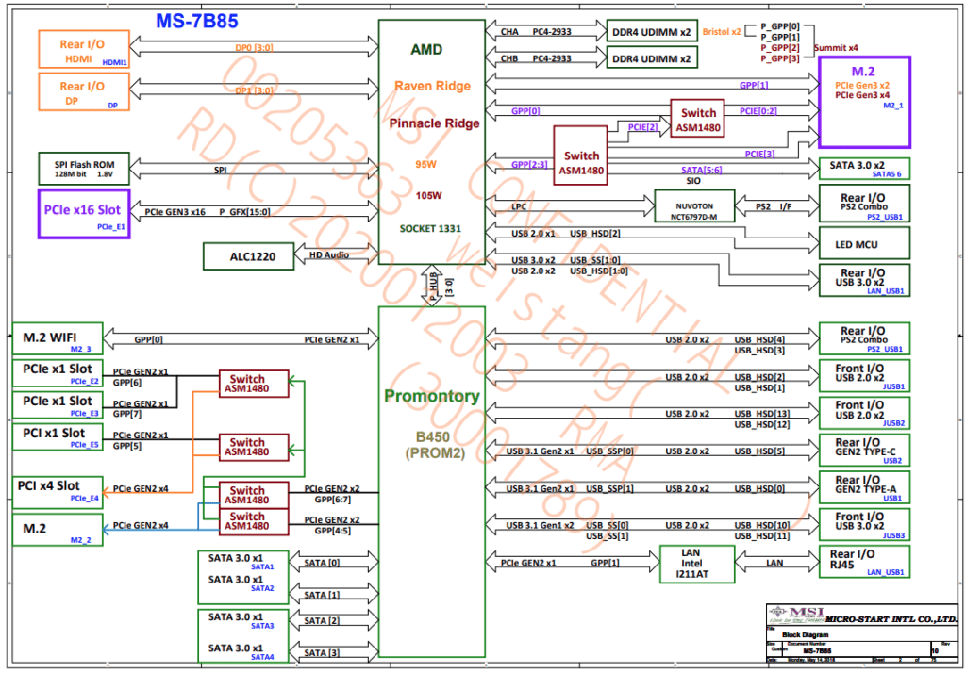Select the M.2 WIFI block
Viewport: 966px width, 673px height.
pos(58,338)
